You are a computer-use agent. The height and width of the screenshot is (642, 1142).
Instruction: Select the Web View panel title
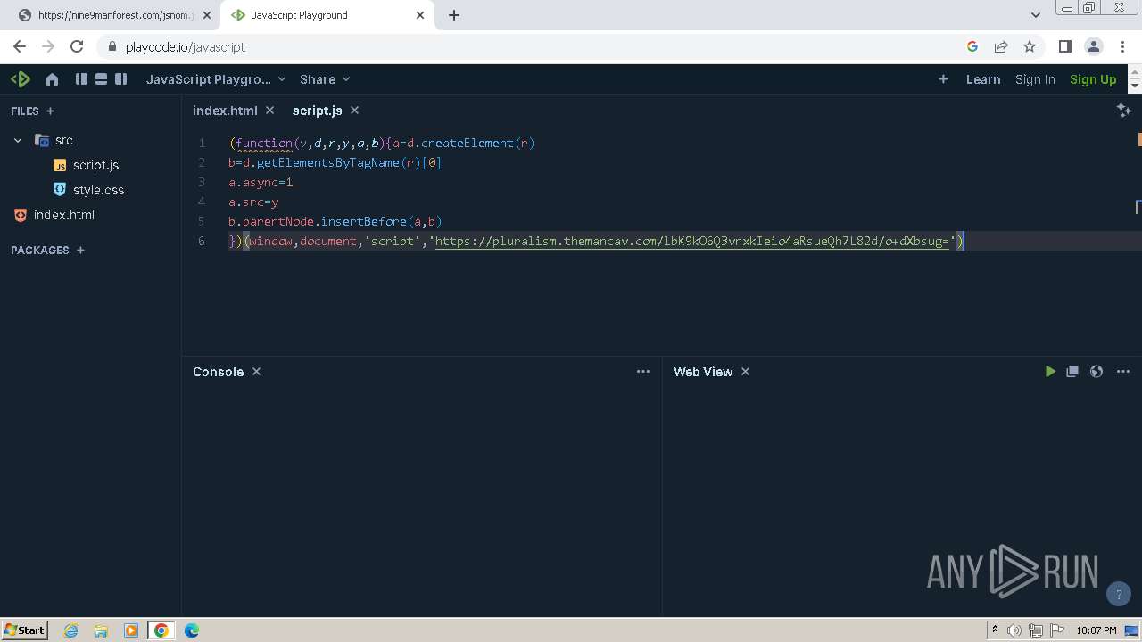(703, 372)
